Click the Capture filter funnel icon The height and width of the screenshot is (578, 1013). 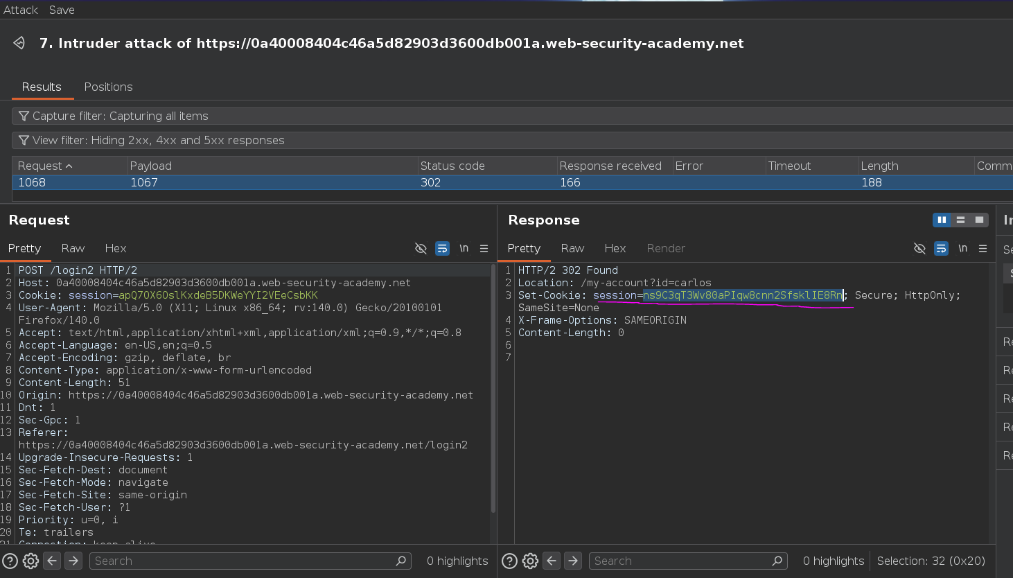click(x=24, y=116)
